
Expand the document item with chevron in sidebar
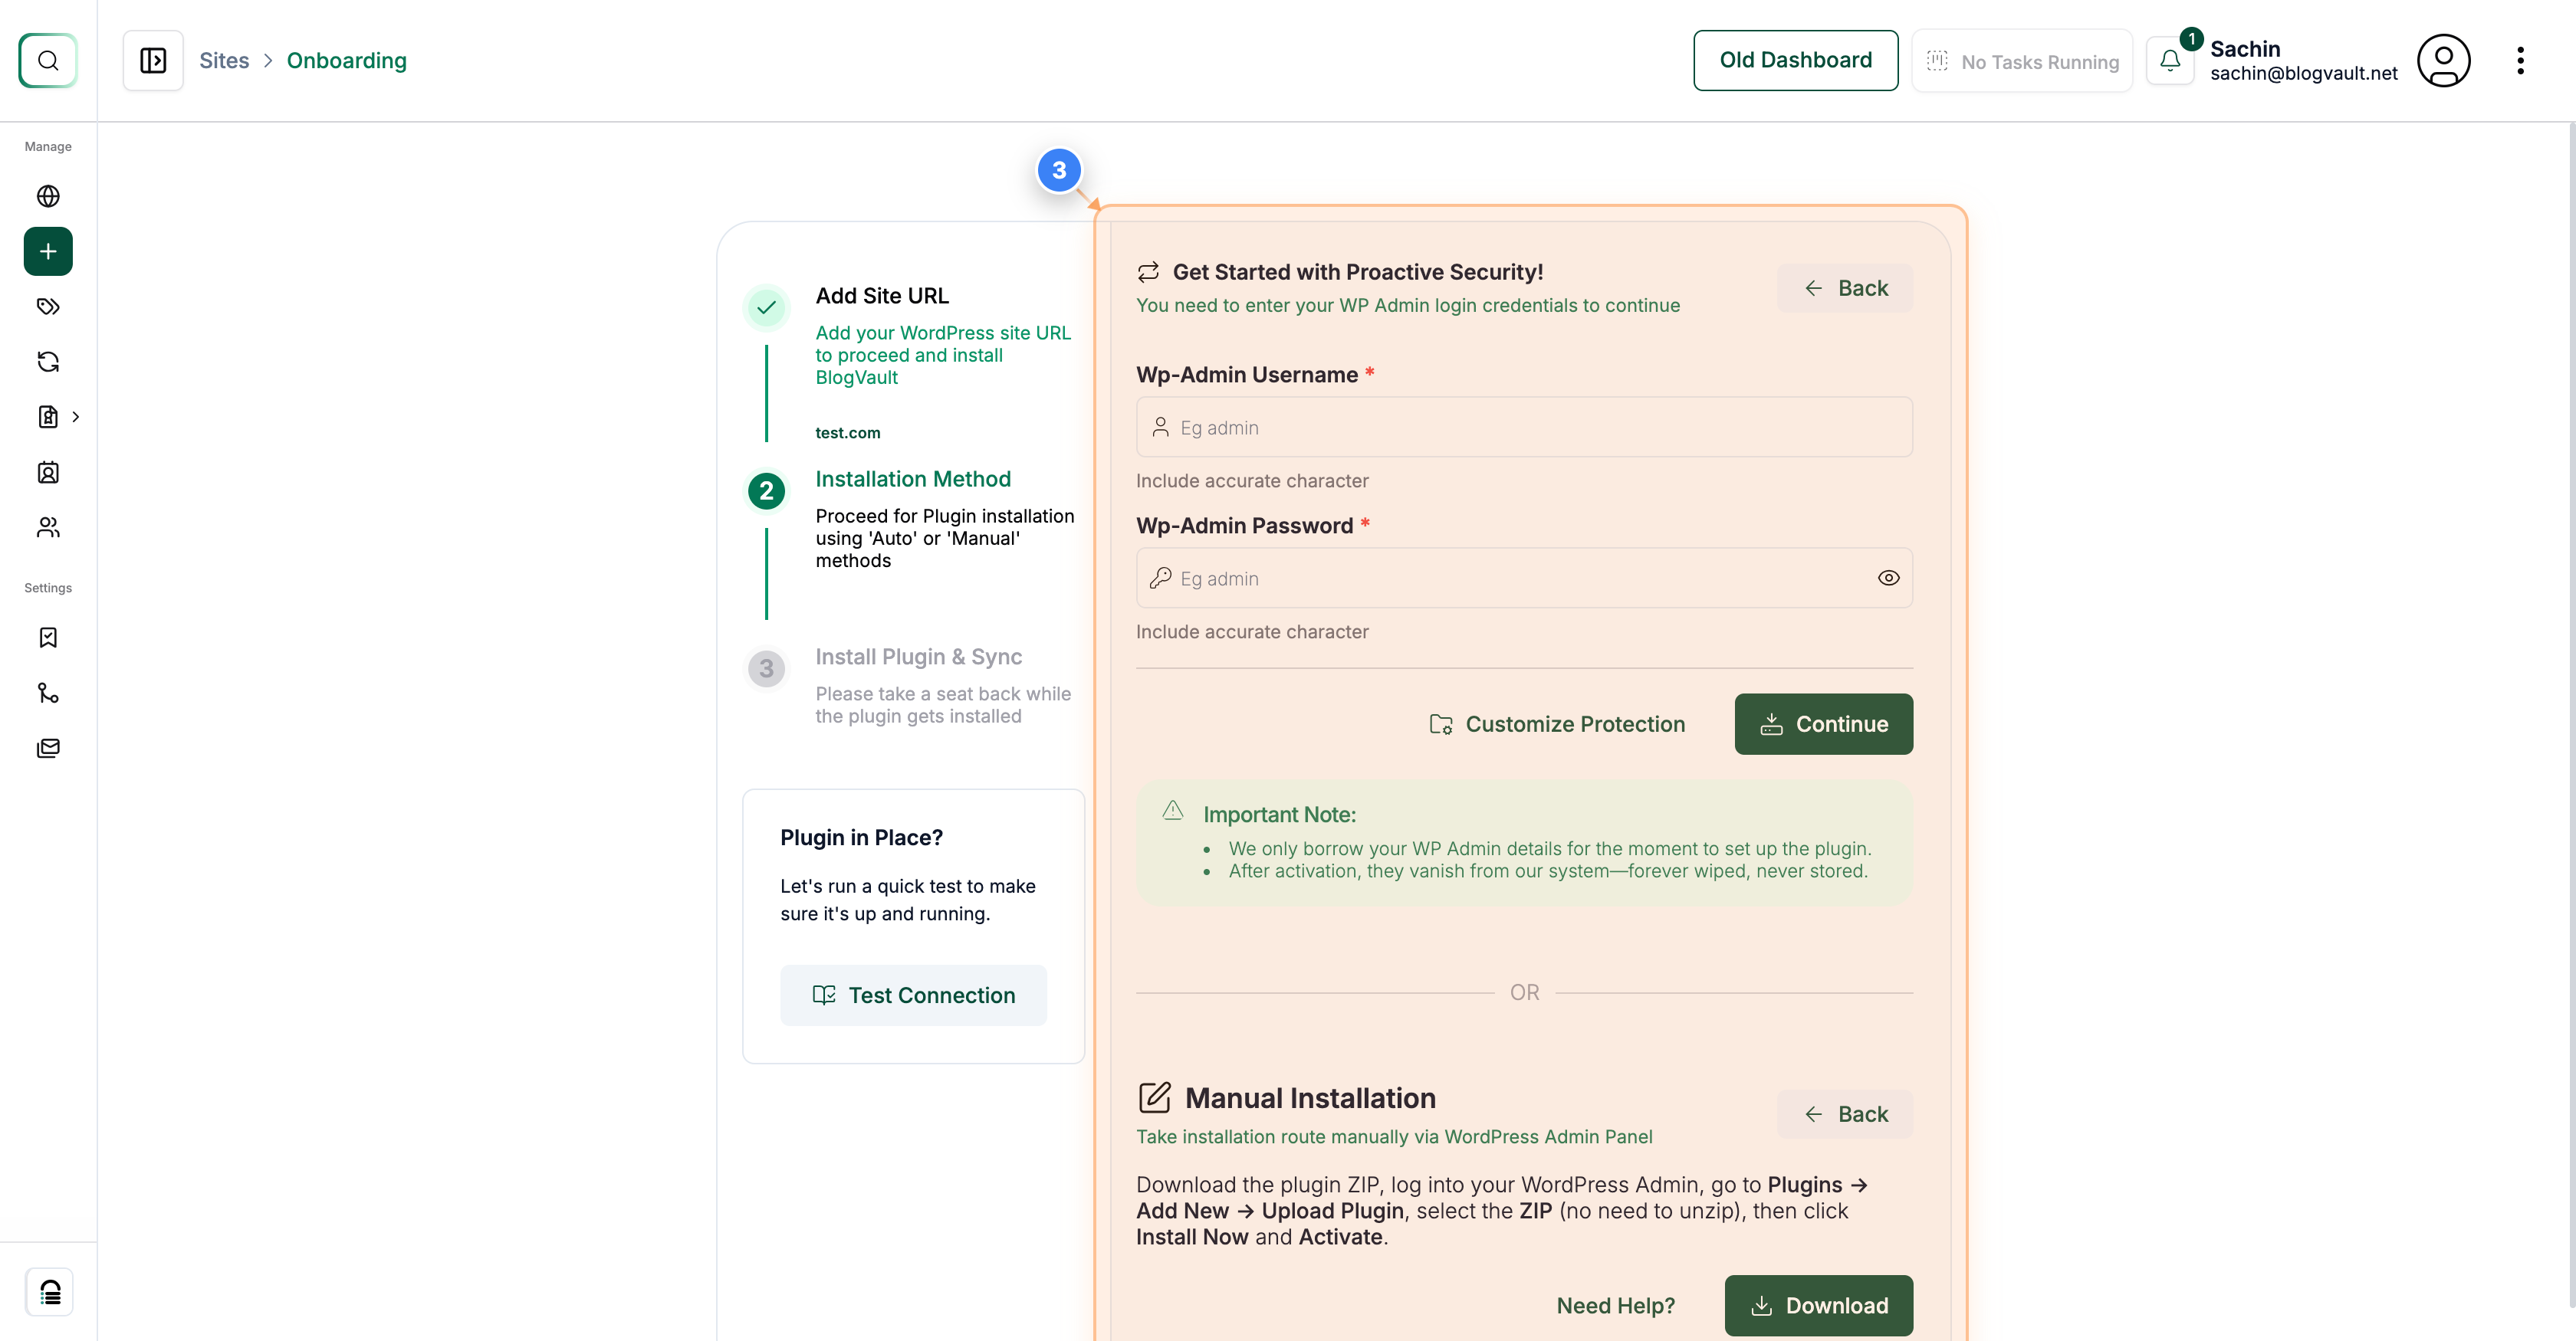(x=76, y=417)
